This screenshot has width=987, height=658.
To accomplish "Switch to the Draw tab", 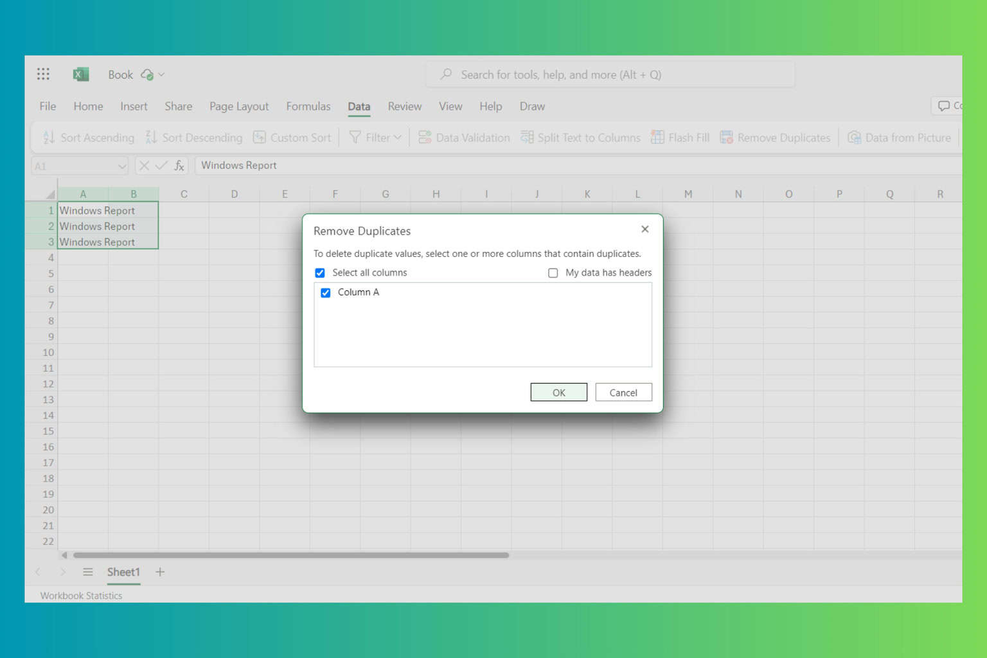I will 532,106.
